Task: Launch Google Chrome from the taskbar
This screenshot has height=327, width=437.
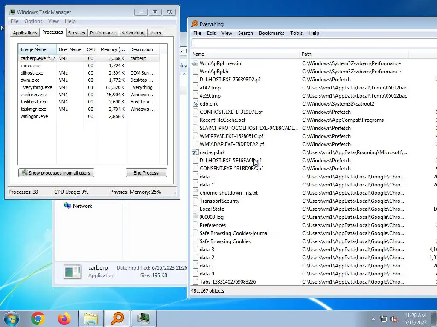Action: point(38,318)
